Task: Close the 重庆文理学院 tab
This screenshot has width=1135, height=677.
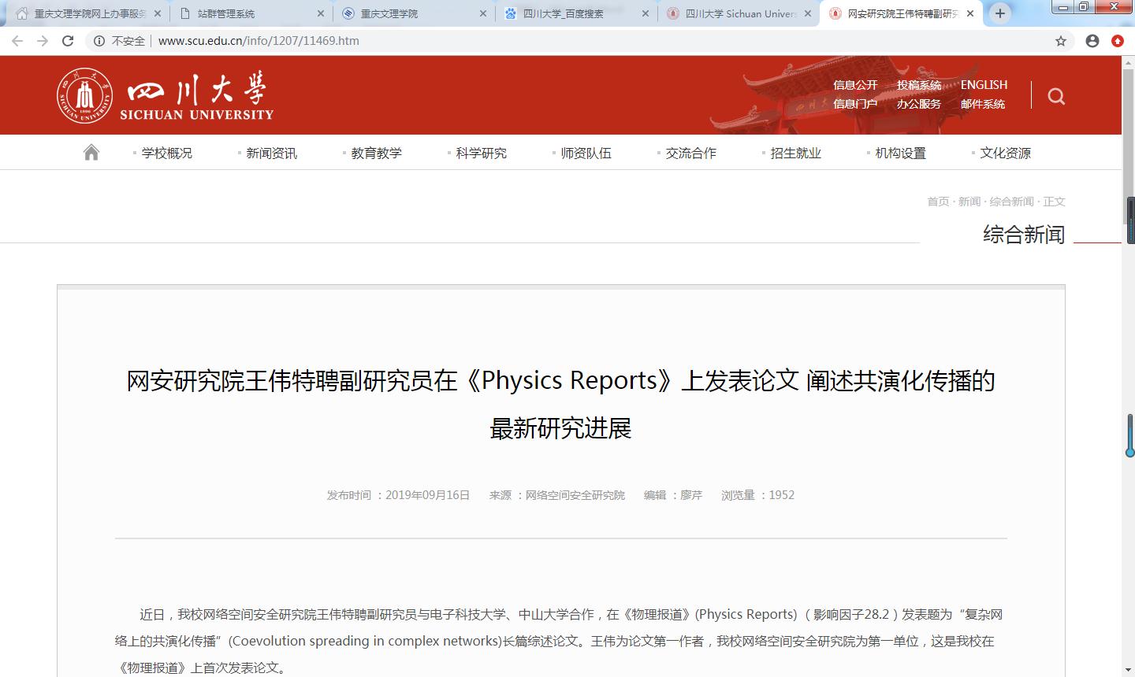Action: (x=483, y=13)
